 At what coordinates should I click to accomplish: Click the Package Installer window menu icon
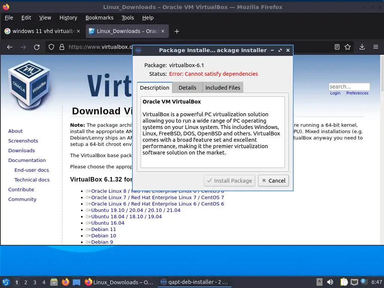pyautogui.click(x=138, y=51)
